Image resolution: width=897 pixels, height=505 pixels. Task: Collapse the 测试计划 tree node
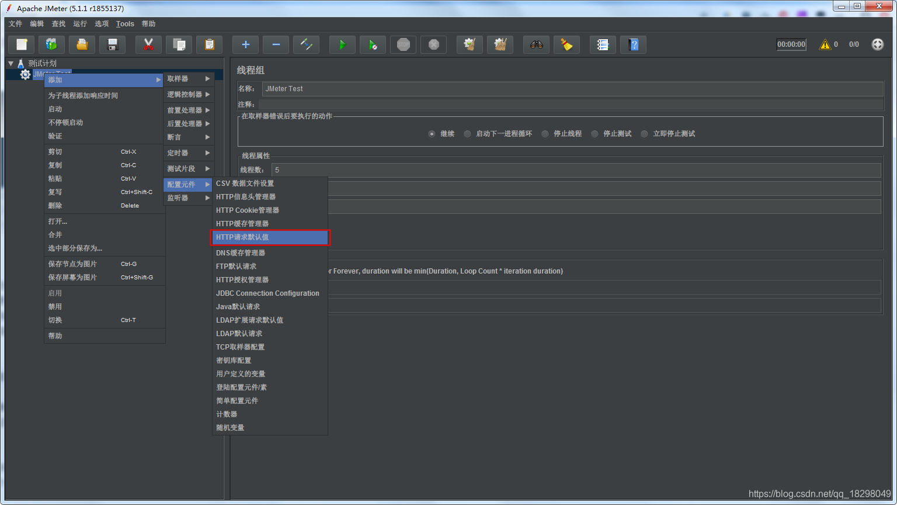tap(11, 63)
